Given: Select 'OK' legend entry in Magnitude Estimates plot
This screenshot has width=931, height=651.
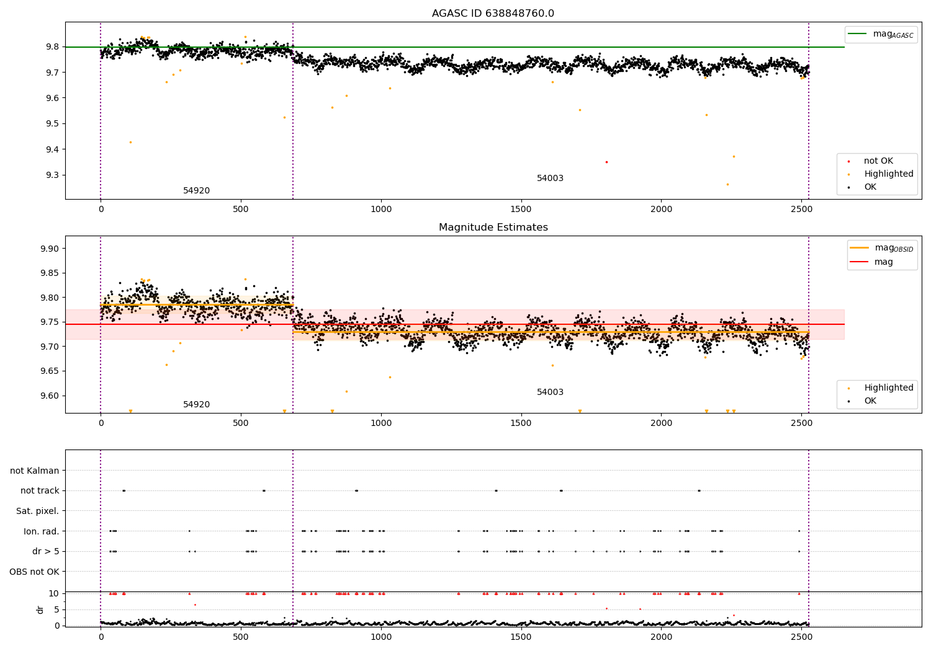Looking at the screenshot, I should click(x=870, y=401).
